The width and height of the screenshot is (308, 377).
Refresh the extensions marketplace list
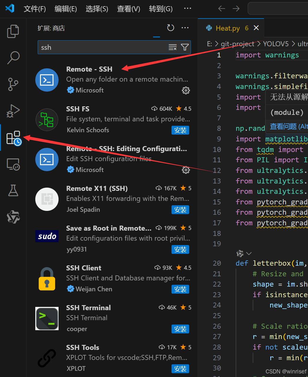[x=171, y=28]
